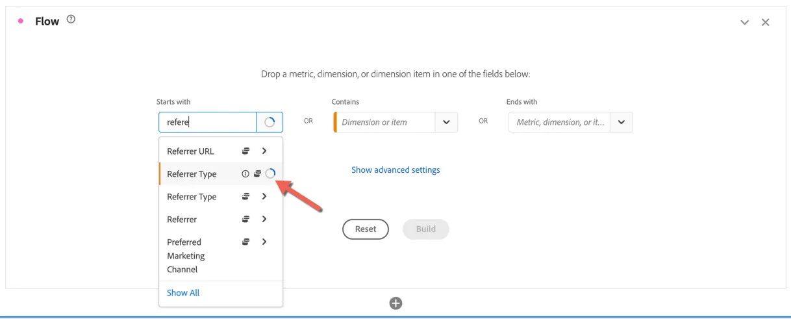Image resolution: width=791 pixels, height=319 pixels.
Task: Click dimension icon on Referrer Type row with chevron
Action: click(246, 196)
